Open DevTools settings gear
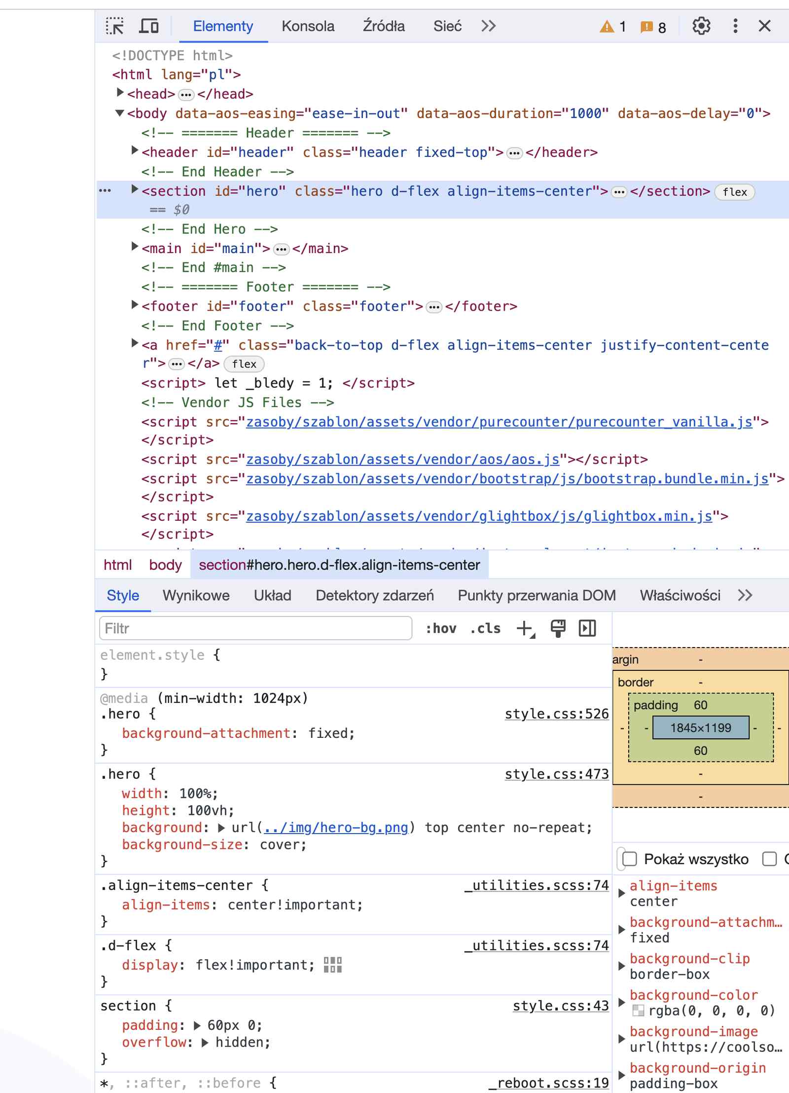The image size is (789, 1093). (x=701, y=26)
